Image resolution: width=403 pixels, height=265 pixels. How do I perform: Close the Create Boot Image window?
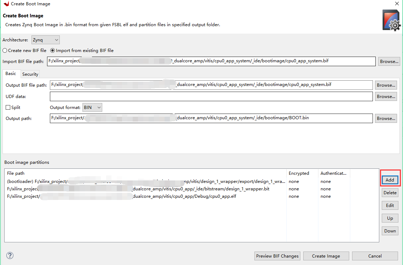pyautogui.click(x=397, y=4)
